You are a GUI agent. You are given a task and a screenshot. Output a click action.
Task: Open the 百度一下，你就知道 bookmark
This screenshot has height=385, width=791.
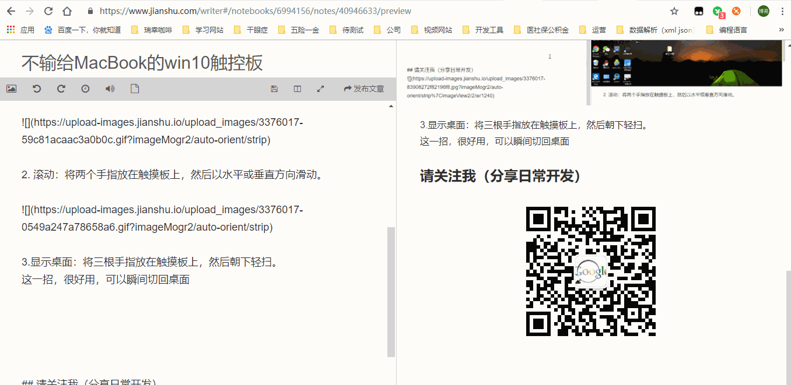point(82,30)
